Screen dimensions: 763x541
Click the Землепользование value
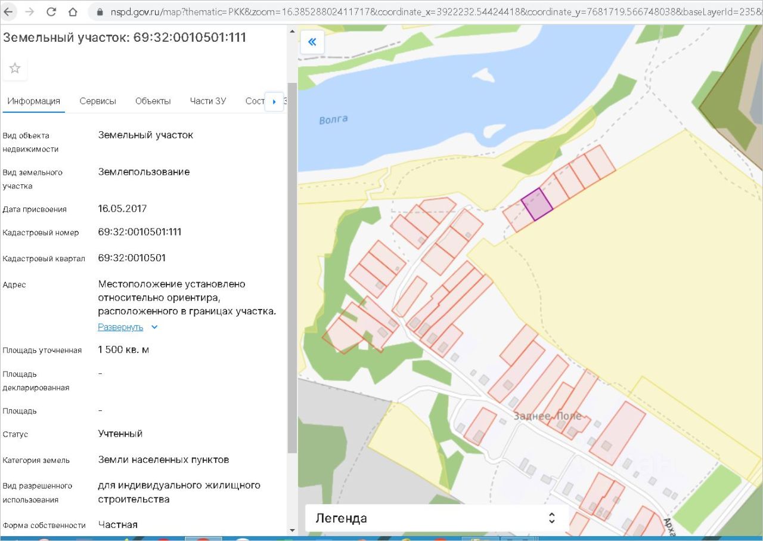[144, 172]
